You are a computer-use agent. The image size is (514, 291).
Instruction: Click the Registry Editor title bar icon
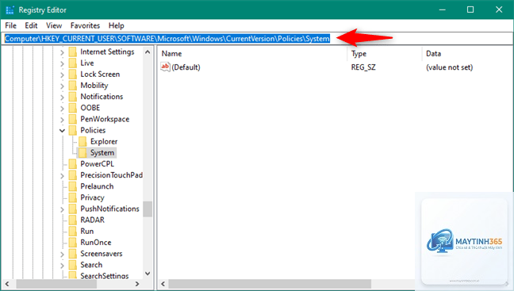tap(10, 10)
